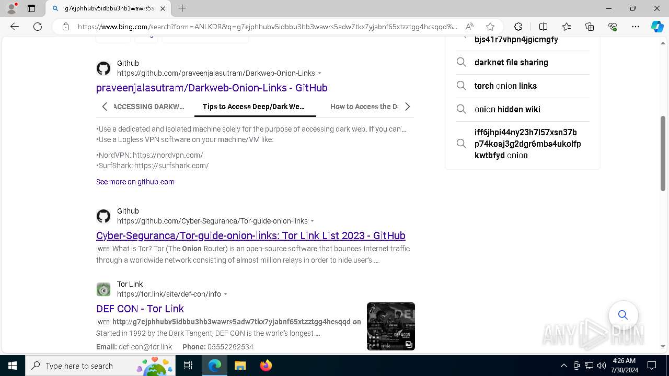Click GitHub favicon of first result

coord(103,68)
